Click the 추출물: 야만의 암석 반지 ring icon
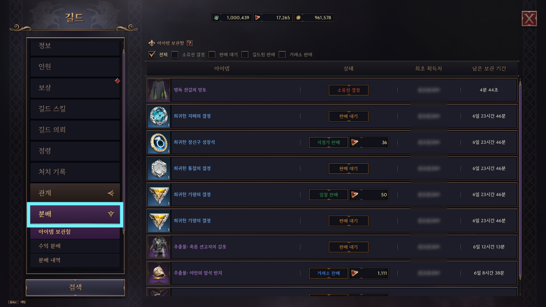The height and width of the screenshot is (307, 546). point(159,273)
